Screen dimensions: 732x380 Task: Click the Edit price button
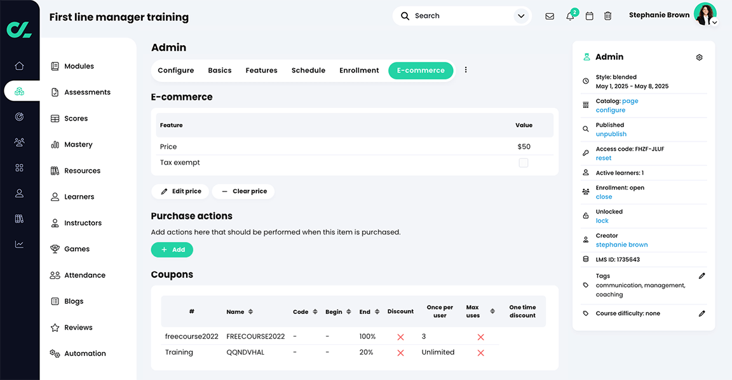point(181,191)
